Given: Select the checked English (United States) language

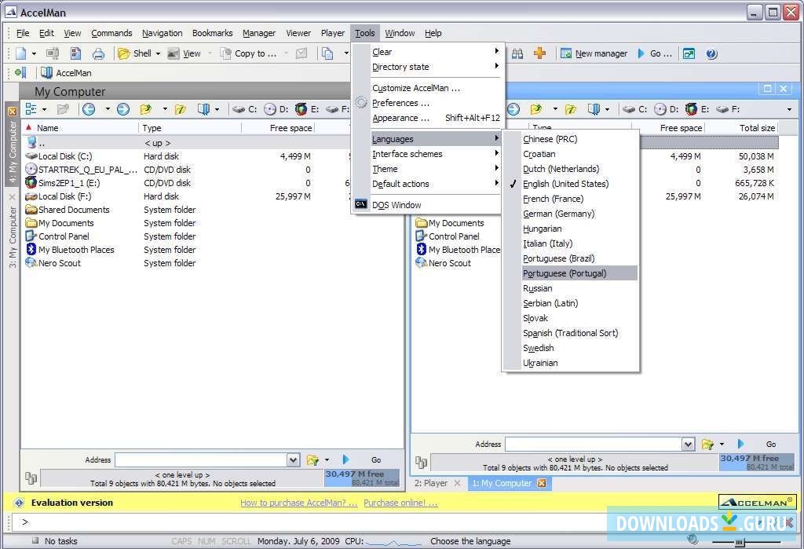Looking at the screenshot, I should click(565, 184).
